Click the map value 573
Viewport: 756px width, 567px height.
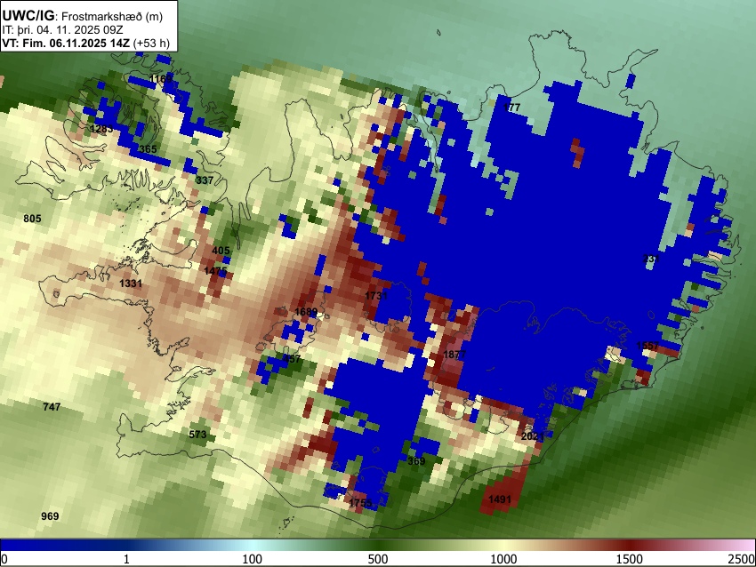click(x=197, y=435)
